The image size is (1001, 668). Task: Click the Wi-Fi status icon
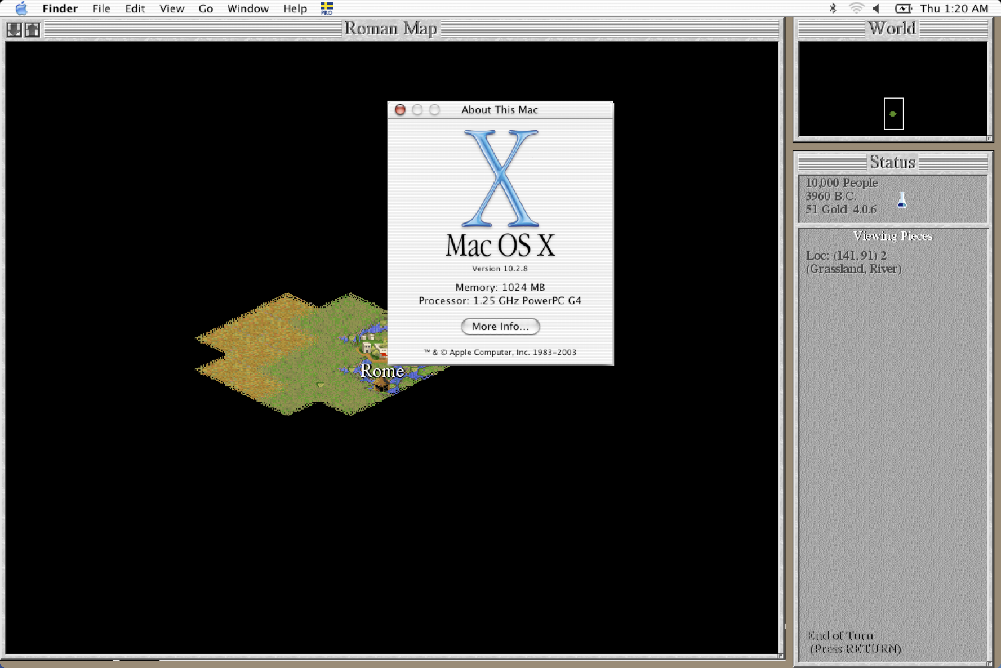(x=856, y=8)
